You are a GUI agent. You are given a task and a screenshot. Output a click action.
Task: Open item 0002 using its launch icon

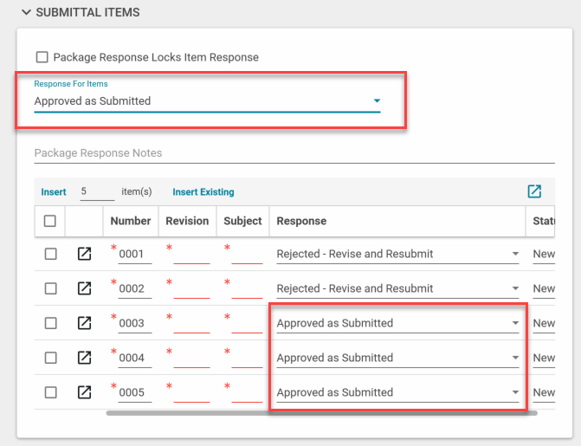[84, 288]
